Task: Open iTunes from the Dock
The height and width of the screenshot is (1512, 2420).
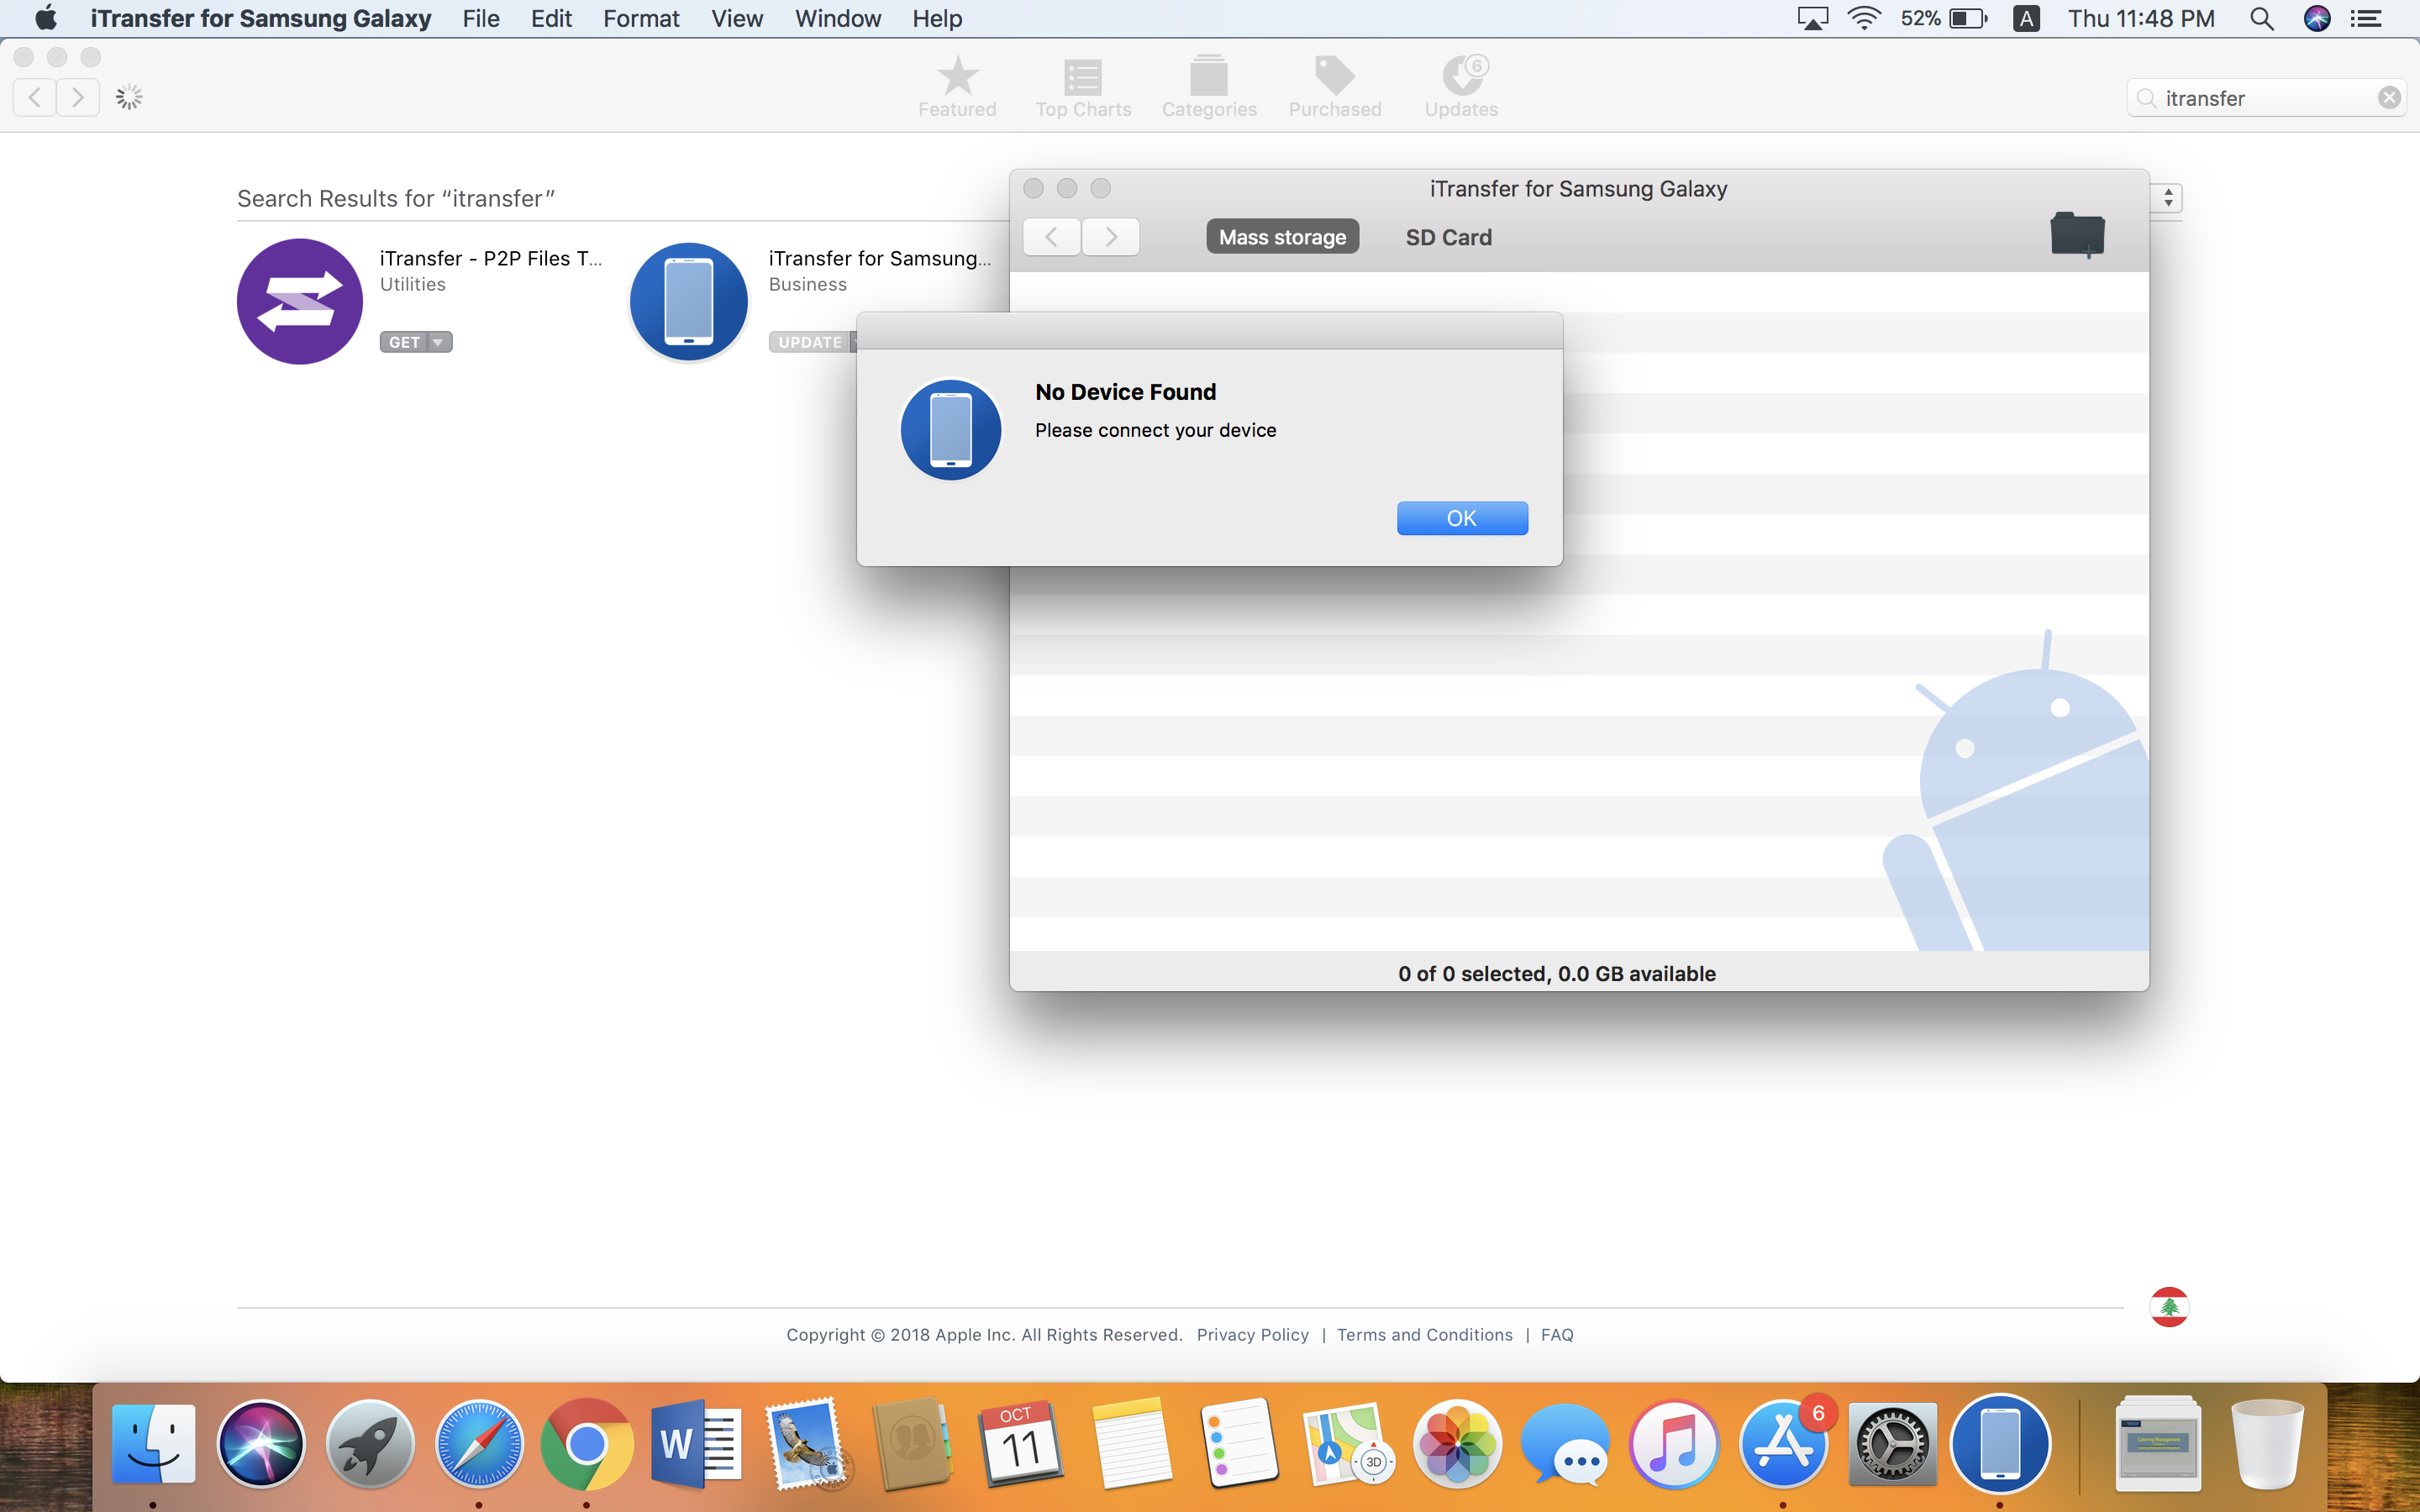Action: click(1674, 1444)
